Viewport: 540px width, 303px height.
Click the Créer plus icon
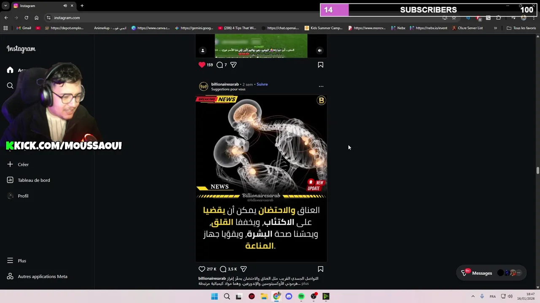click(x=10, y=164)
